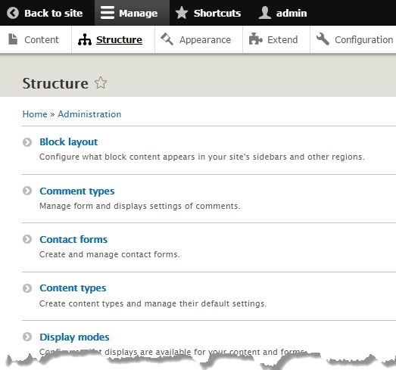
Task: Click the Manage hamburger icon
Action: pyautogui.click(x=108, y=13)
